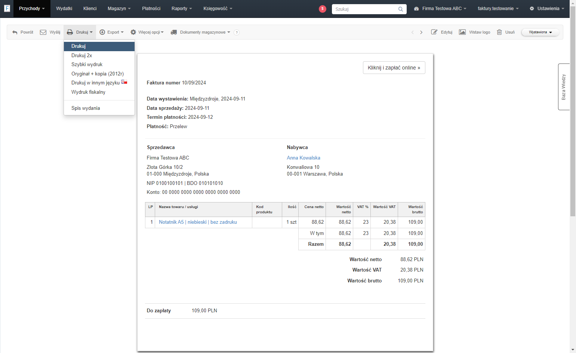Viewport: 576px width, 353px height.
Task: Open the Przychody dropdown menu
Action: click(x=32, y=9)
